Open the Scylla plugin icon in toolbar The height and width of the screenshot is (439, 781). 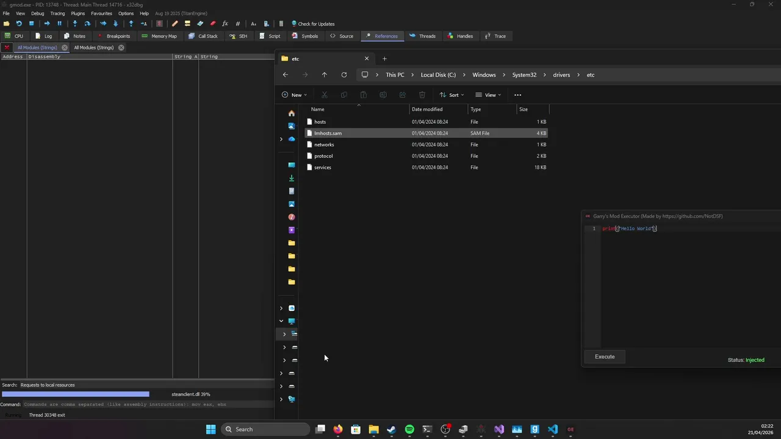[159, 24]
